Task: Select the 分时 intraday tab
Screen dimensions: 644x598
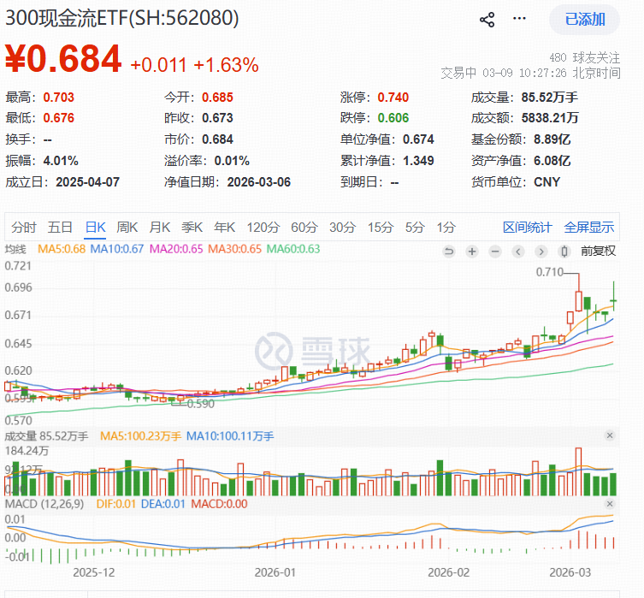Action: 24,227
